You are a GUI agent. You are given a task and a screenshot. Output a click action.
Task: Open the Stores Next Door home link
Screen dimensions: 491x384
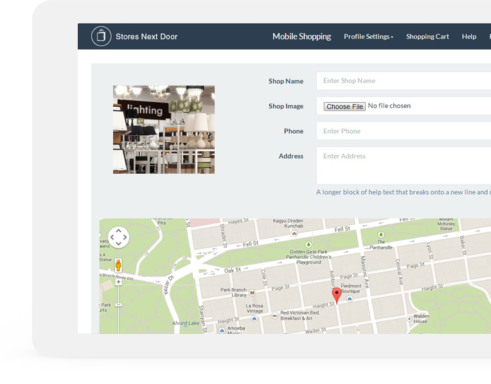coord(147,37)
